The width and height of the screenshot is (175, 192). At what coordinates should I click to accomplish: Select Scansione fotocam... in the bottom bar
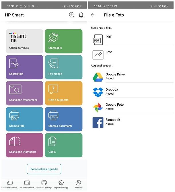point(27,184)
